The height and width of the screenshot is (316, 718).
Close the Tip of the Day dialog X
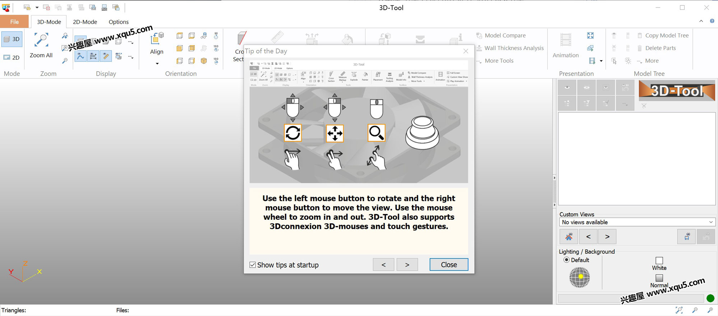click(466, 51)
